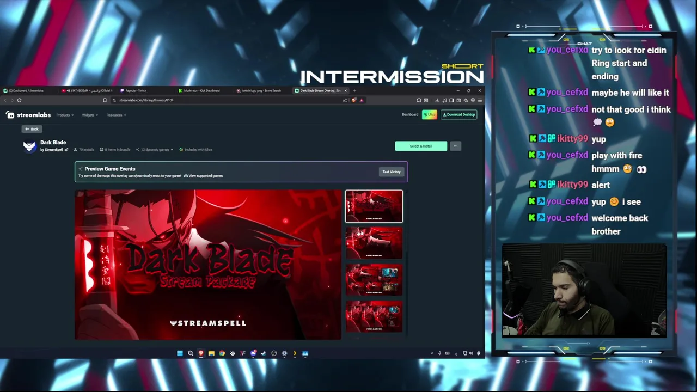Image resolution: width=697 pixels, height=392 pixels.
Task: Open the three-dot more options menu
Action: [455, 146]
